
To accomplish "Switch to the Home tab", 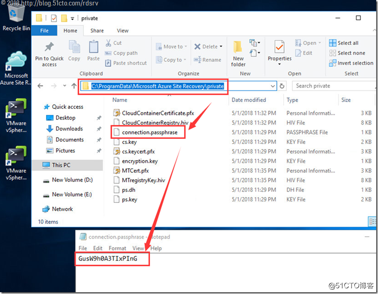I will tap(70, 31).
